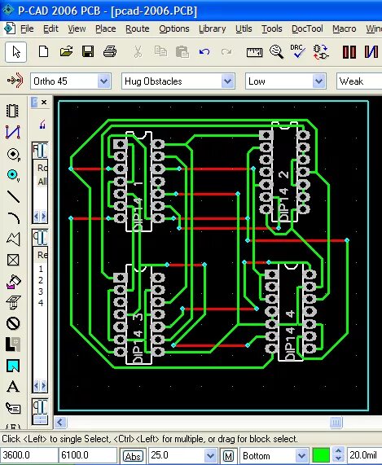The height and width of the screenshot is (465, 382).
Task: Select the Place Component tool
Action: tap(13, 111)
